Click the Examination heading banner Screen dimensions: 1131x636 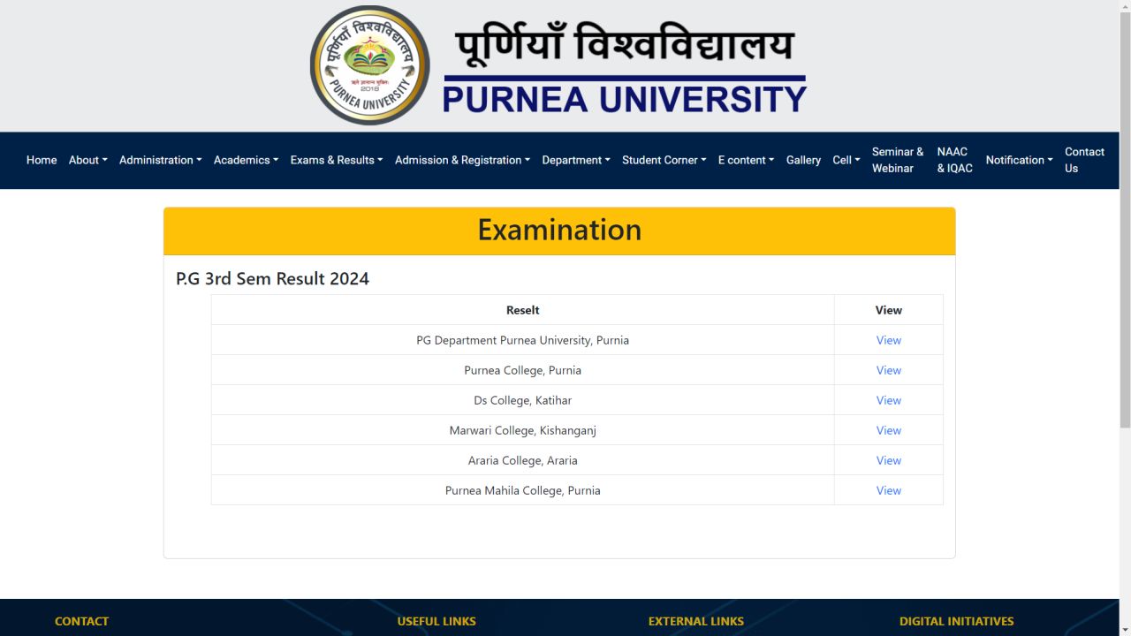coord(559,231)
